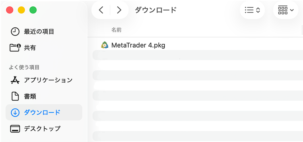
Task: Expand the grouping options dropdown
Action: click(286, 10)
